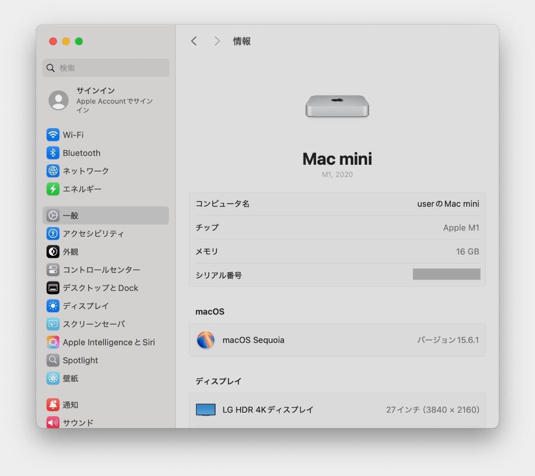Open スクリーンセーバ settings
Viewport: 535px width, 476px height.
(x=53, y=324)
